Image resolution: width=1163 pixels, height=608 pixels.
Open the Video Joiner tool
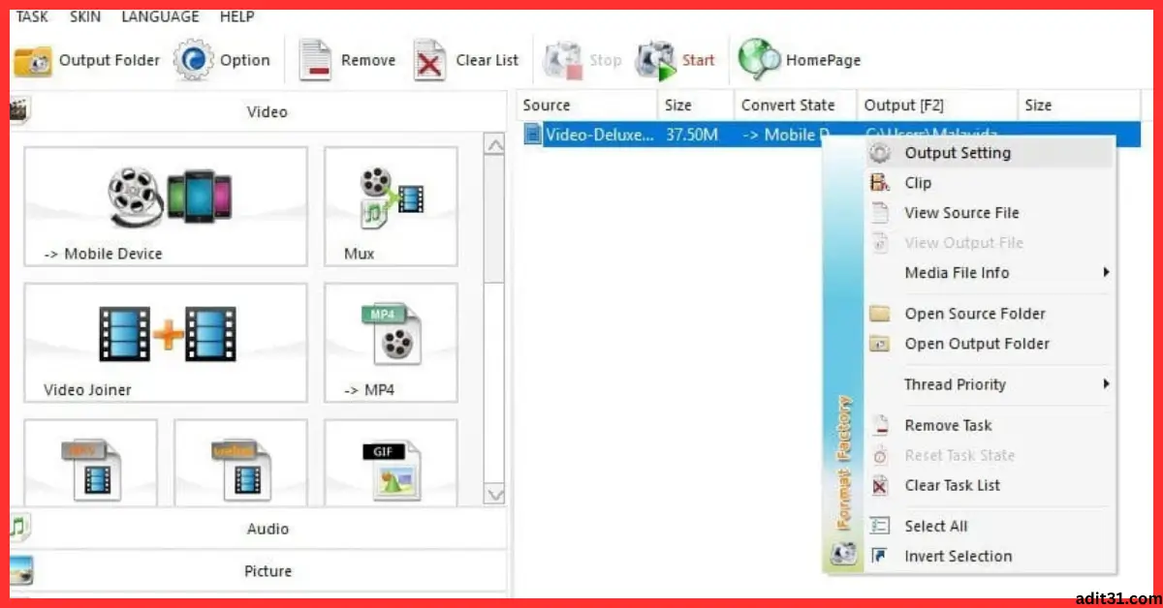coord(166,343)
